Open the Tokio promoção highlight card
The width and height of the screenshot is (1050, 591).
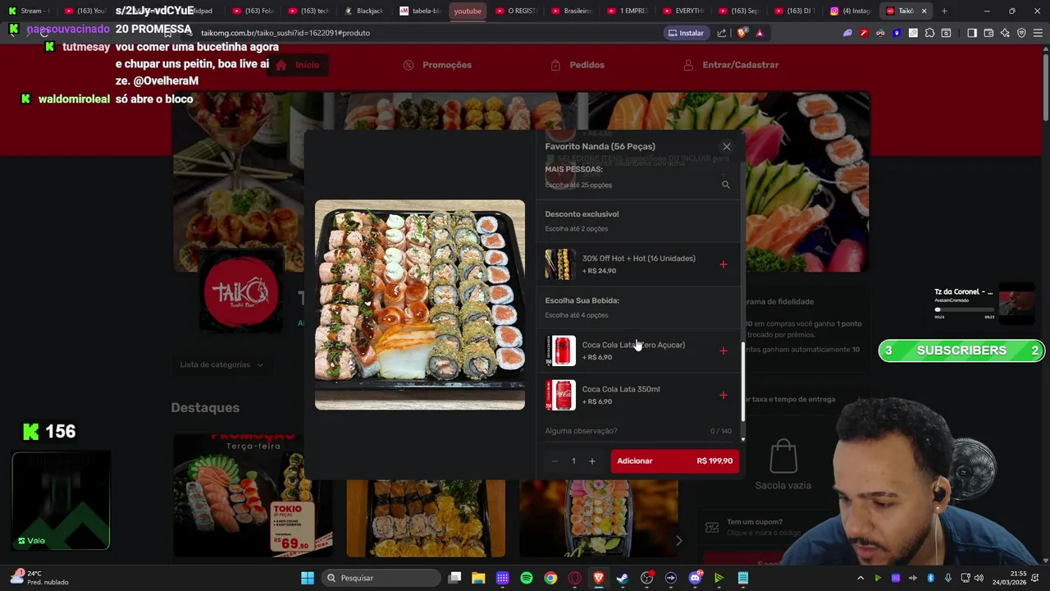point(253,495)
